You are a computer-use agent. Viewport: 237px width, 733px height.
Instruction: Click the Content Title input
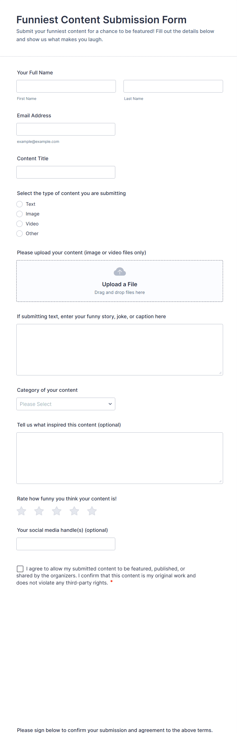click(66, 172)
